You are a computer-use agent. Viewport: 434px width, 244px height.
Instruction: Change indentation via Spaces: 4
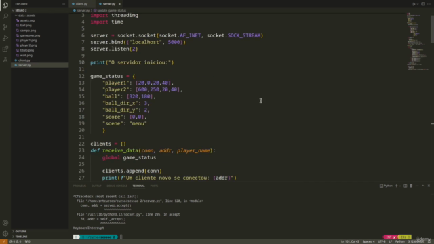pyautogui.click(x=368, y=241)
